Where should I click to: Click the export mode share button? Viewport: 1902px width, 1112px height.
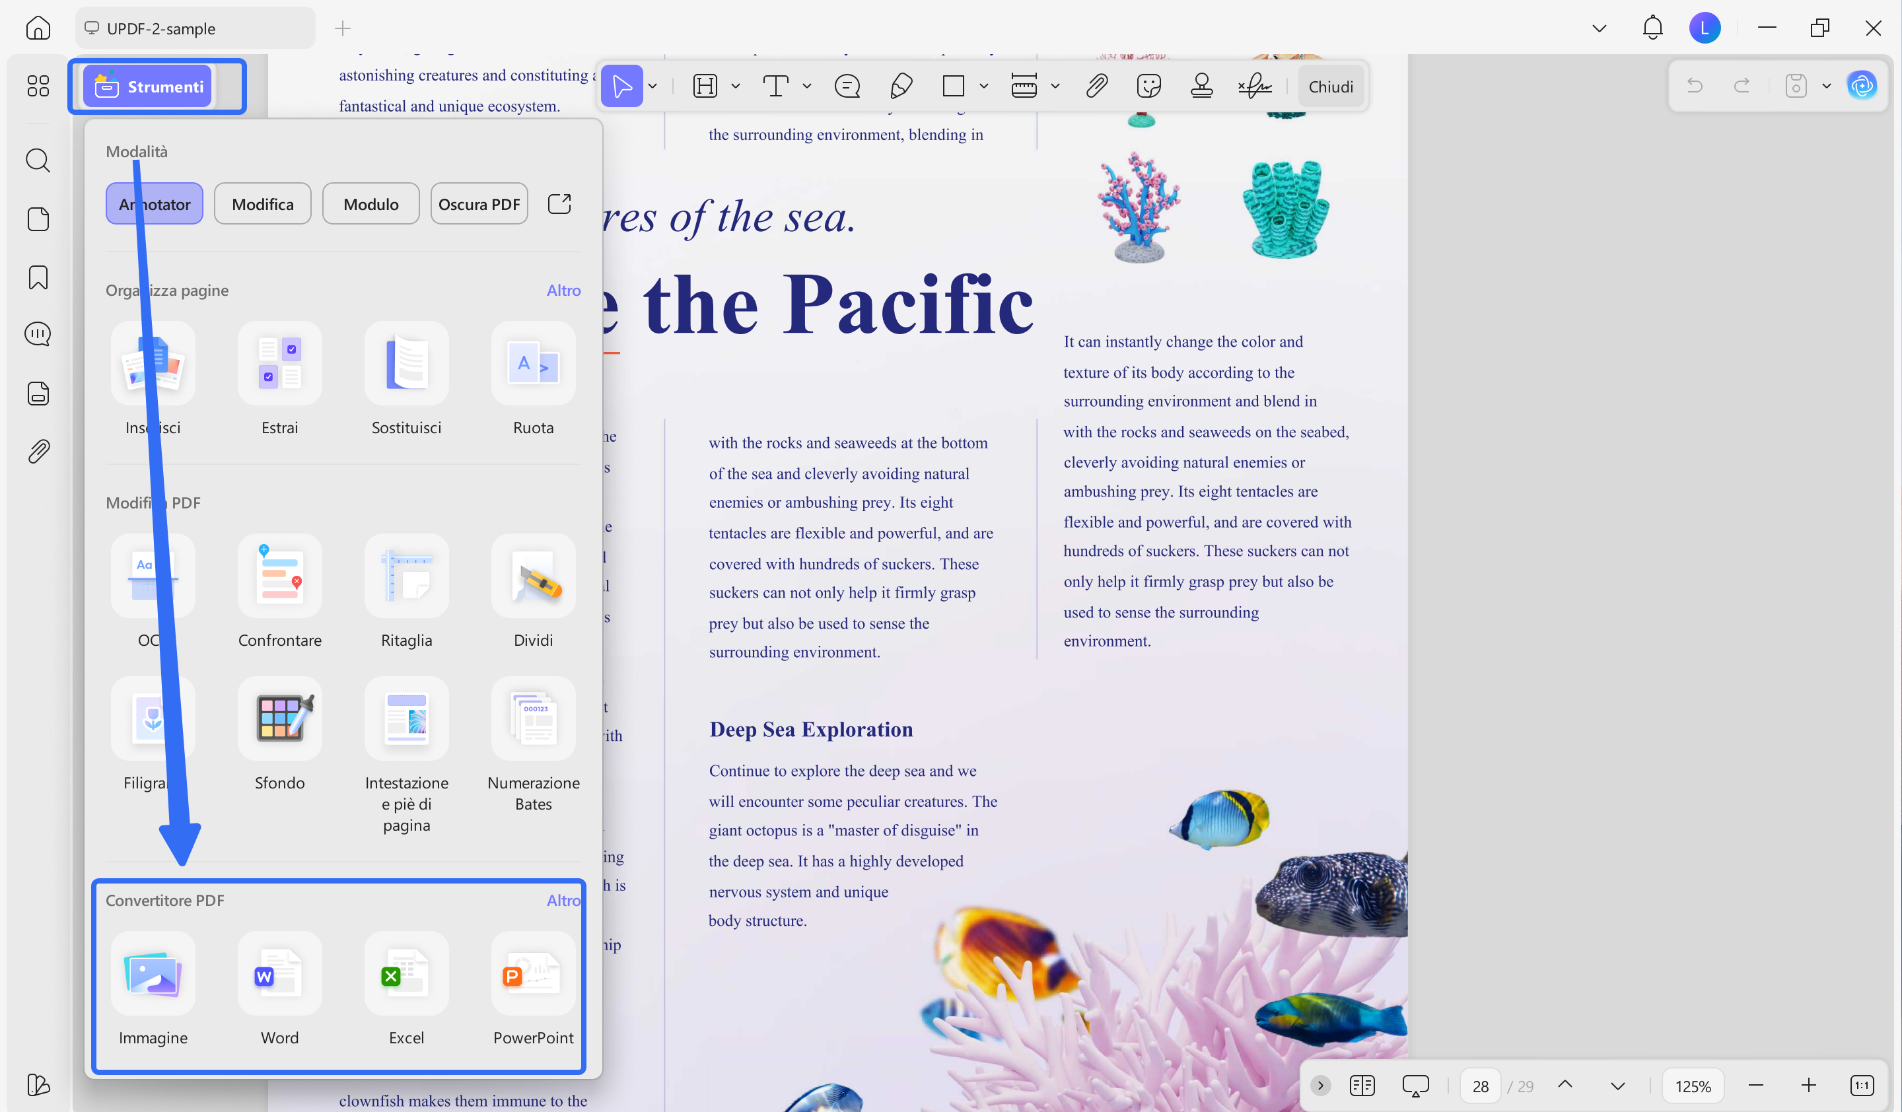click(559, 203)
